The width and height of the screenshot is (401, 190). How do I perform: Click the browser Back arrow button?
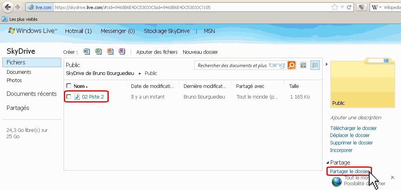click(8, 7)
